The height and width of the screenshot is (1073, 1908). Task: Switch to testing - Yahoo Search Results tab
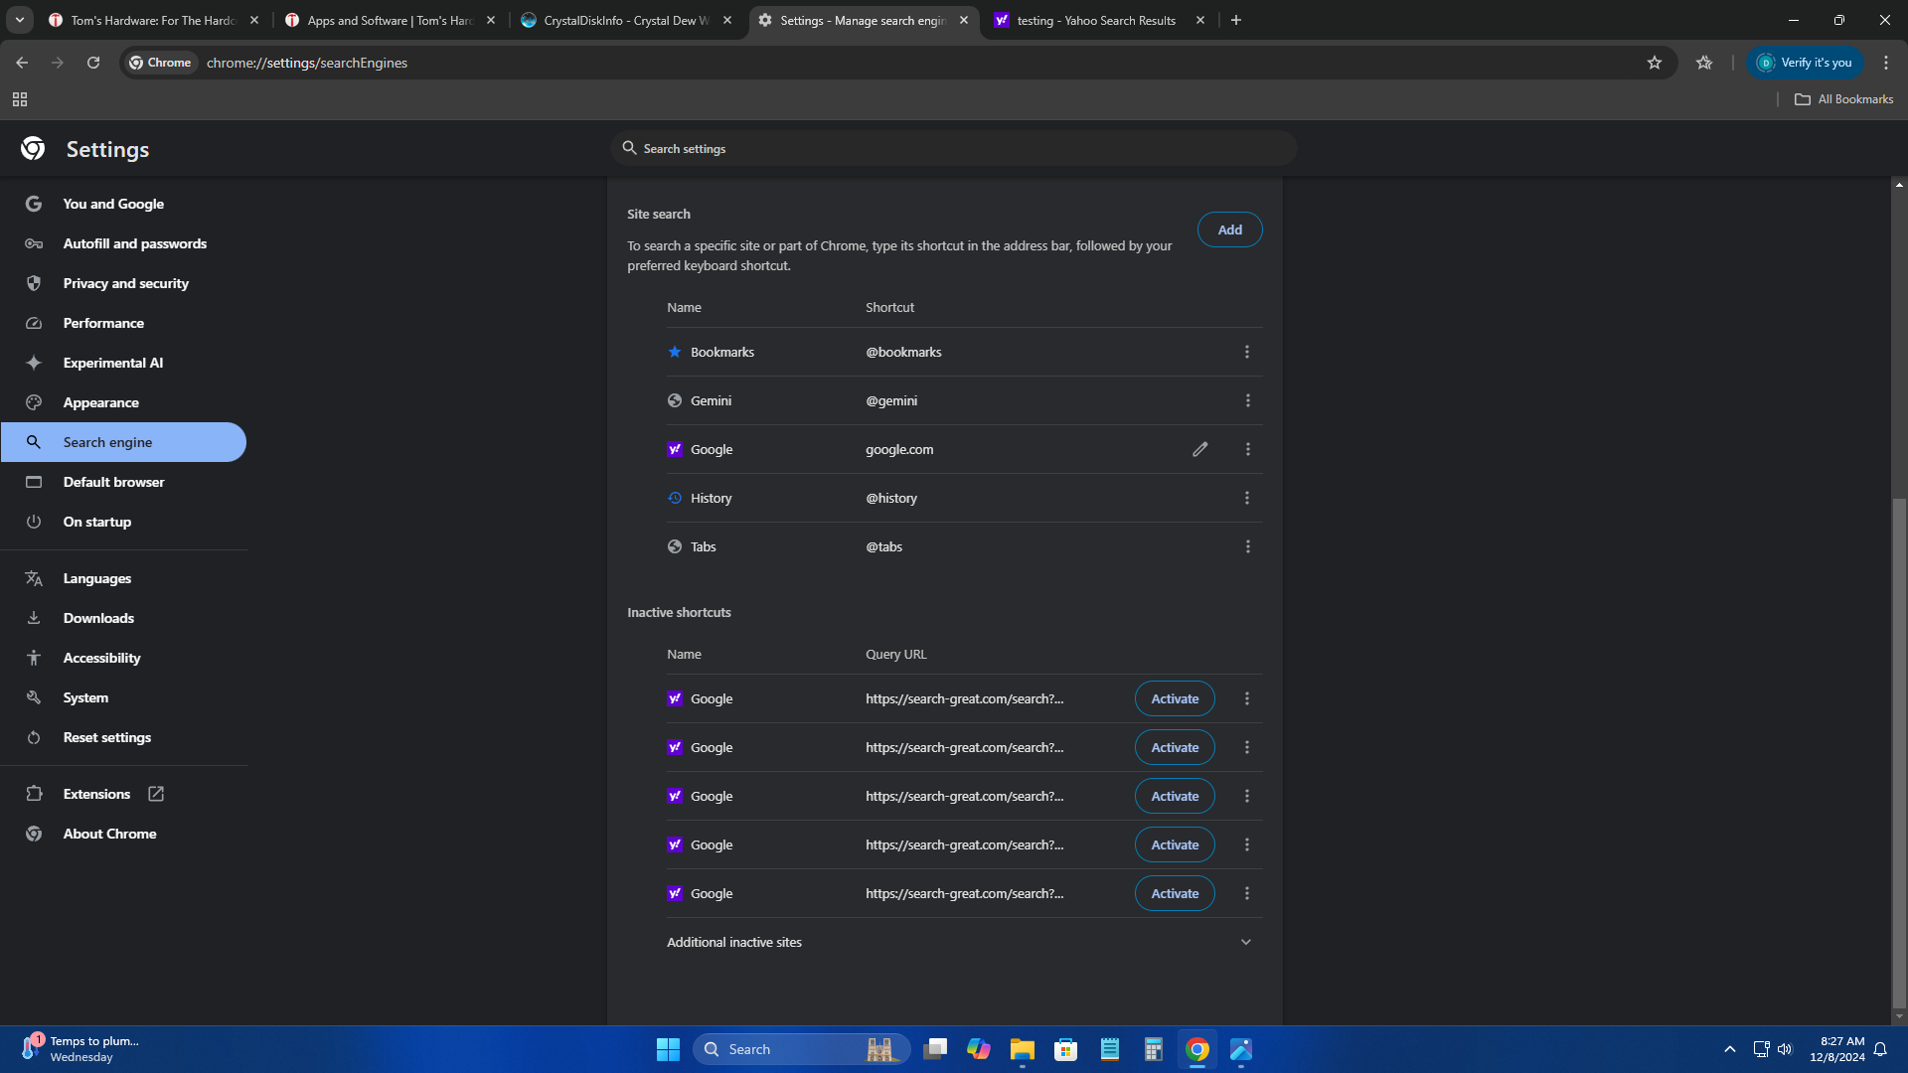1099,20
